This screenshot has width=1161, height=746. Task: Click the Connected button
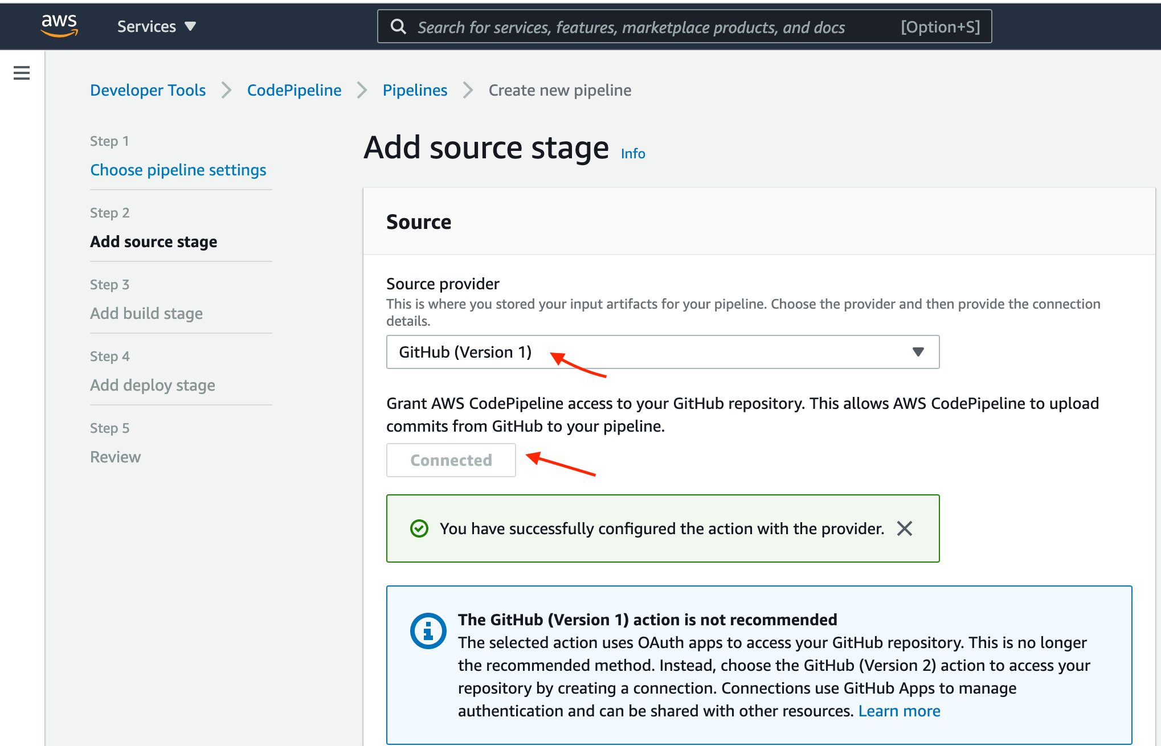point(451,460)
